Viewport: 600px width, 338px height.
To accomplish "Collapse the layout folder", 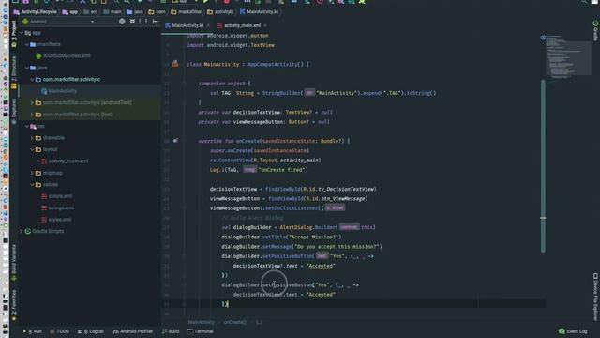I will click(32, 149).
